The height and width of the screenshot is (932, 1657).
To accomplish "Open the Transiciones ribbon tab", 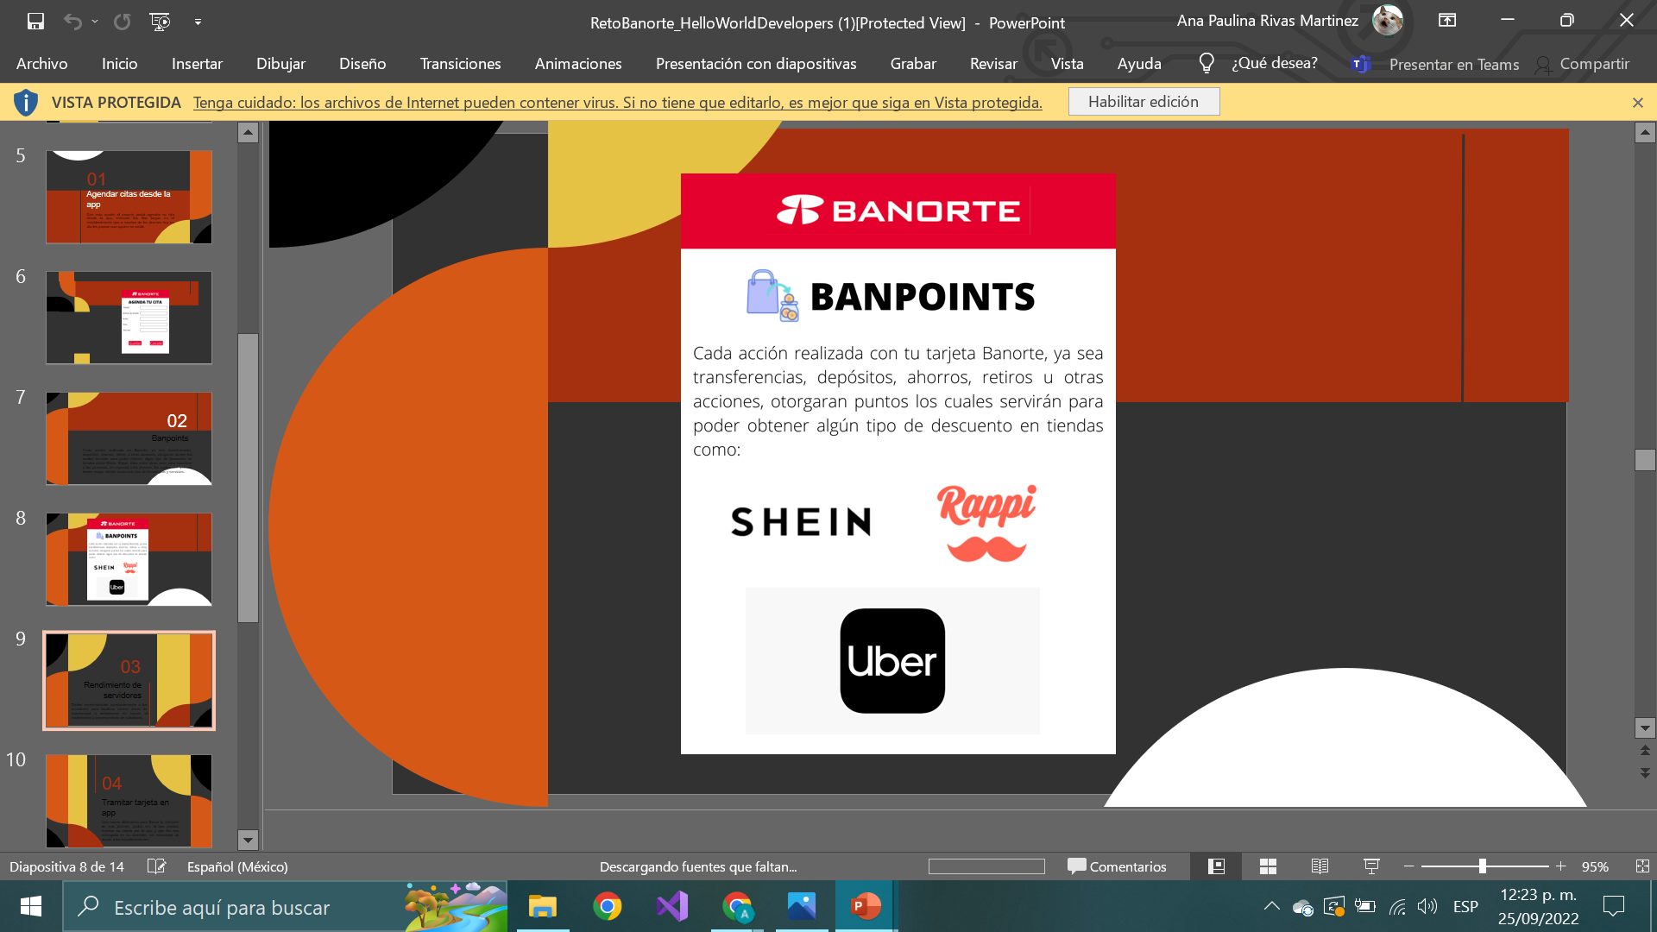I will [460, 64].
